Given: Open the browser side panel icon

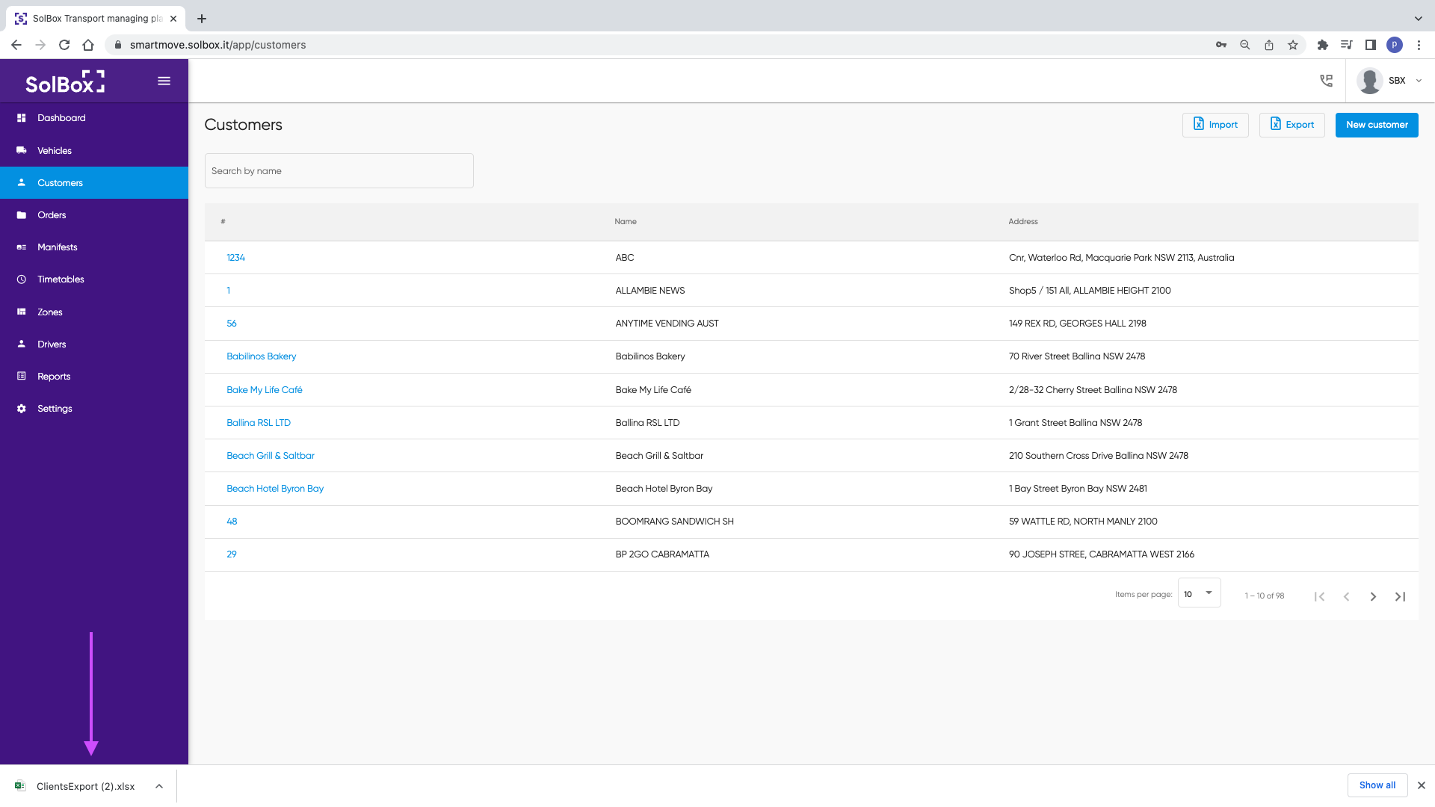Looking at the screenshot, I should [1371, 45].
